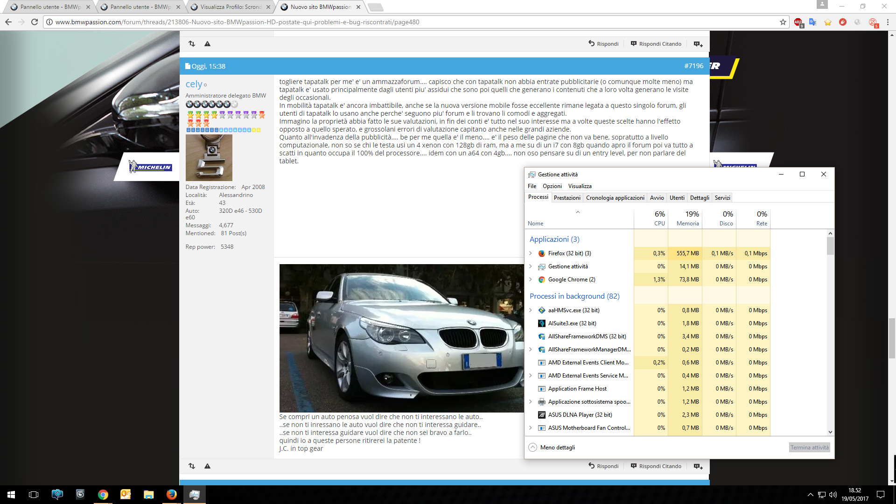Click the bookmark star in address bar
Image resolution: width=896 pixels, height=504 pixels.
783,22
